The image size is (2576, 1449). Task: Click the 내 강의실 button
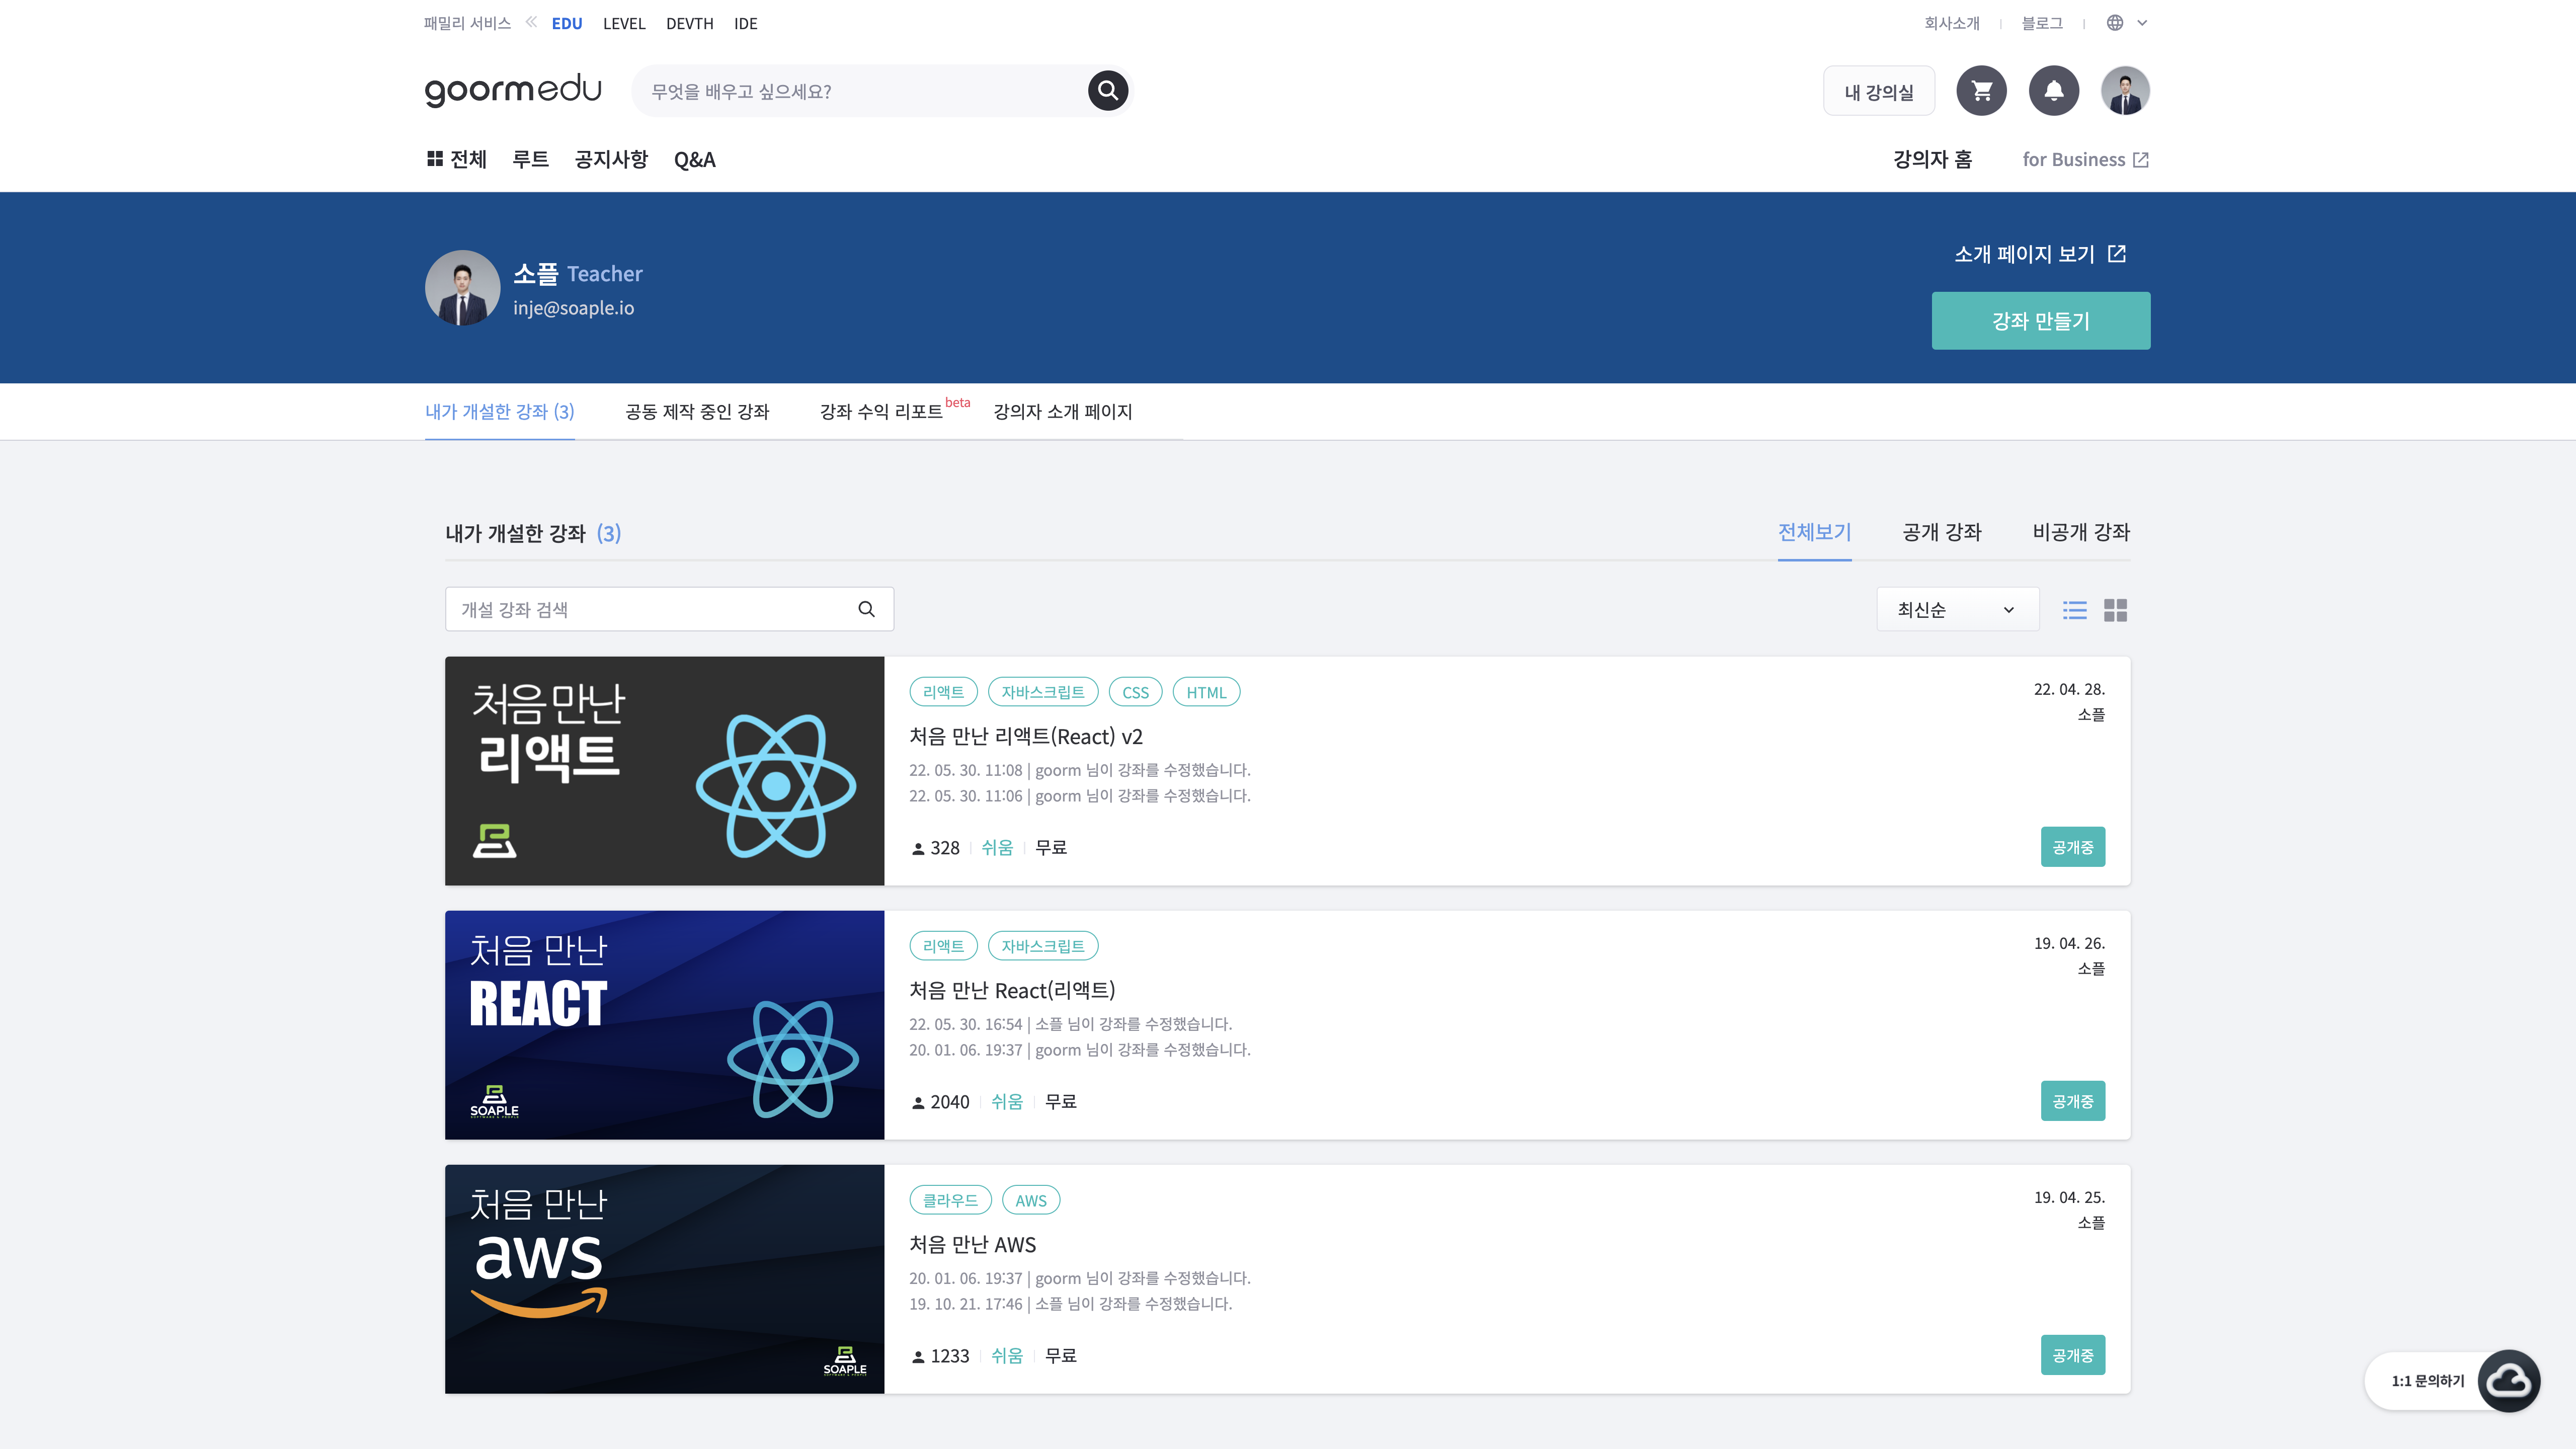click(x=1879, y=92)
